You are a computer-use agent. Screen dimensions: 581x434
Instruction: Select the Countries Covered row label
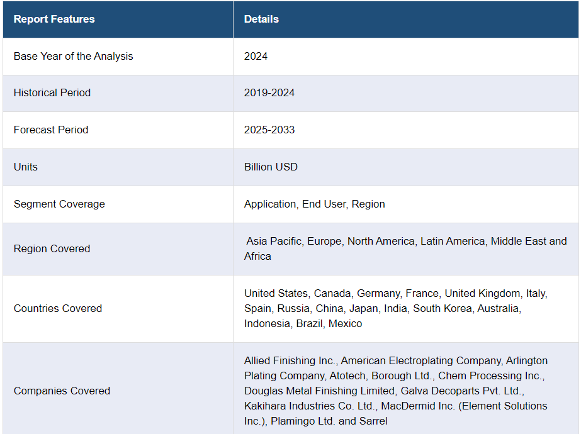tap(58, 308)
